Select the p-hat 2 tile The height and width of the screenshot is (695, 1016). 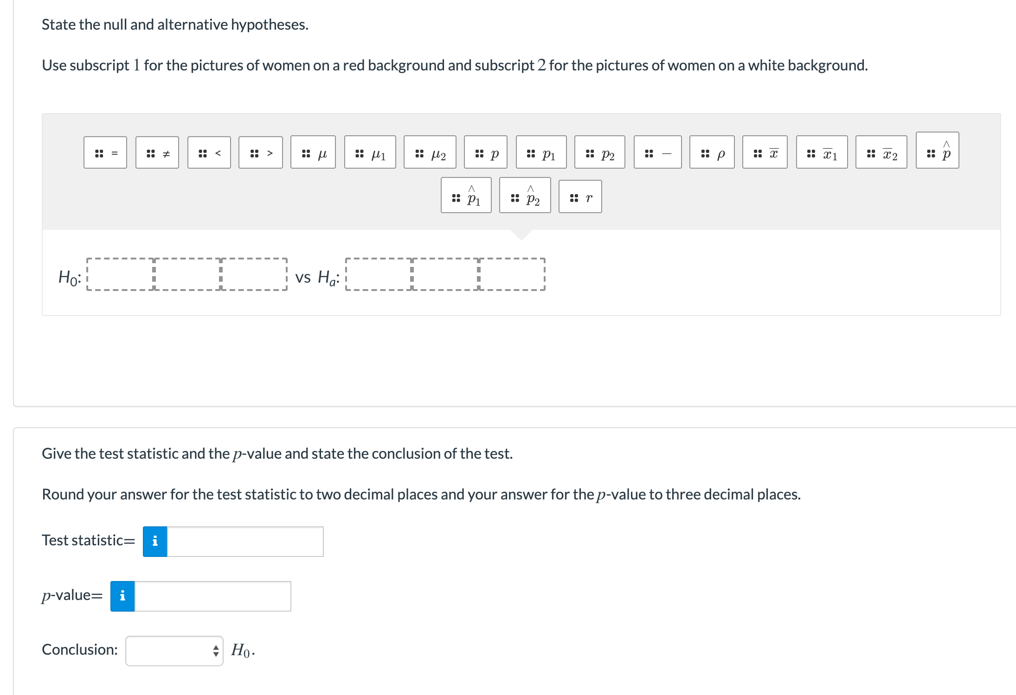525,195
